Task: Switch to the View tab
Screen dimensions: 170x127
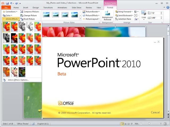Action: coord(99,8)
